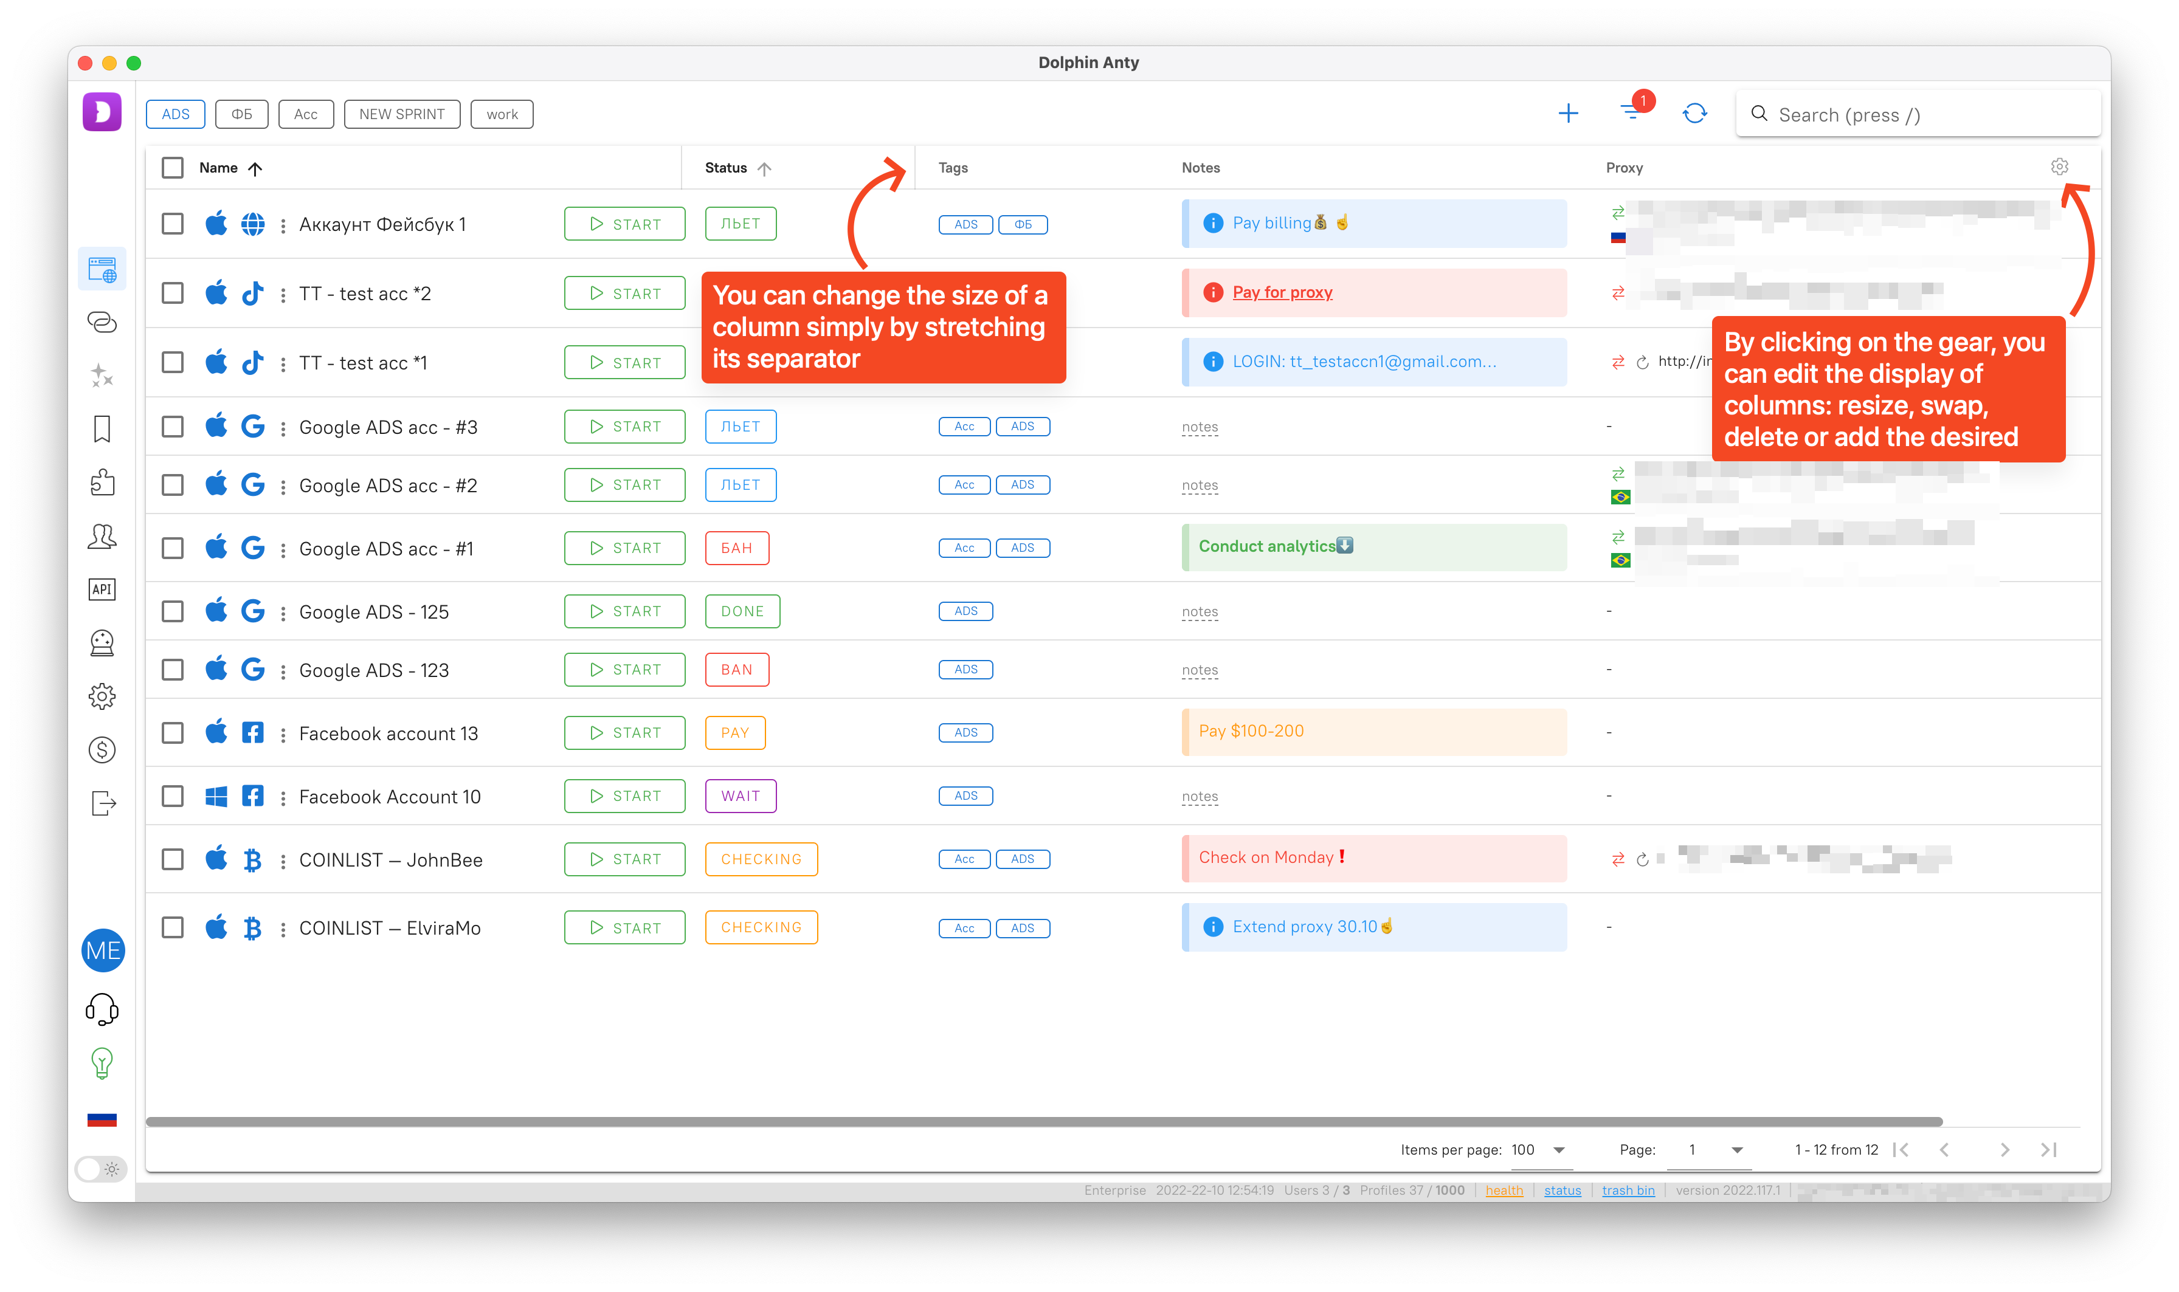
Task: Check the Google ADS acc - #1 checkbox
Action: click(173, 549)
